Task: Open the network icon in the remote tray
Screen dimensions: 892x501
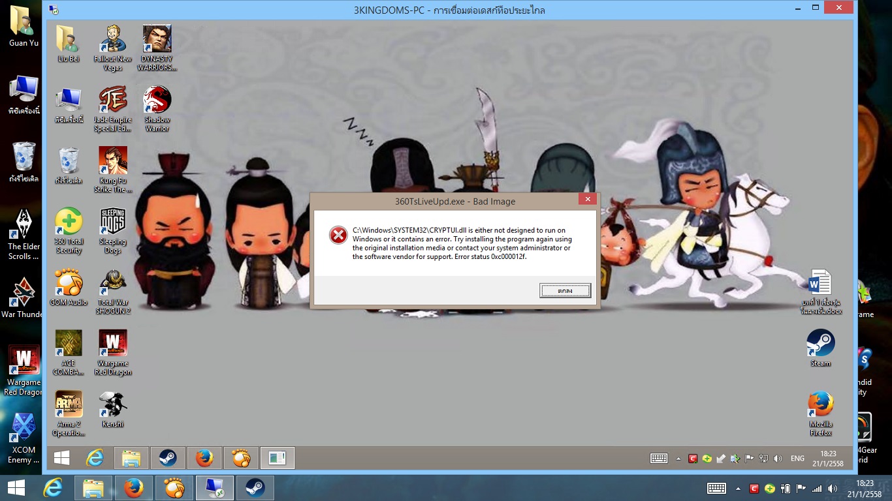Action: click(763, 459)
